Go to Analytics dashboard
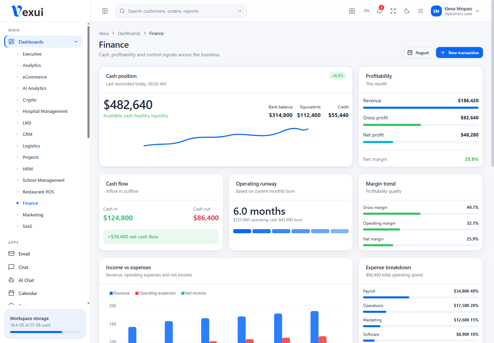 pos(32,65)
